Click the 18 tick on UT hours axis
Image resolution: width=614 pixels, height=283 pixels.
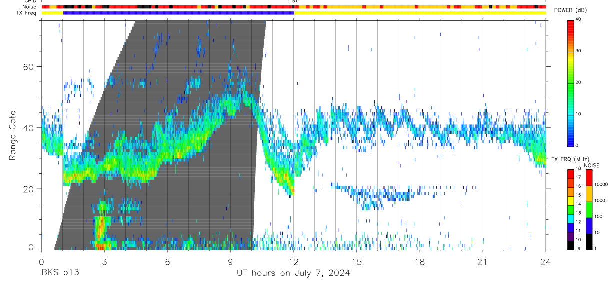tap(420, 262)
